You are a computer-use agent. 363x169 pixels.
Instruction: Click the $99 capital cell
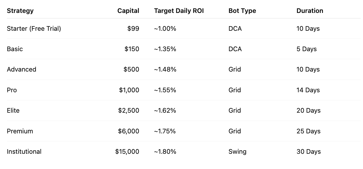tap(133, 29)
